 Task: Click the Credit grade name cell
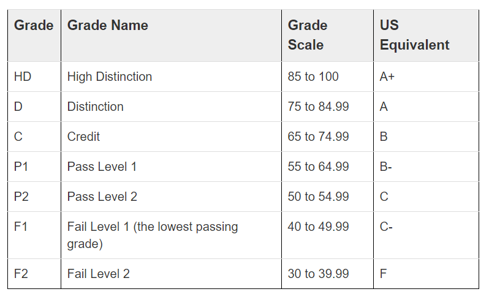point(83,137)
